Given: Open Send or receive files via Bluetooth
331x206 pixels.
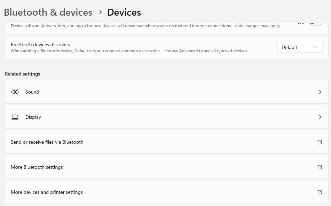Looking at the screenshot, I should coord(167,142).
